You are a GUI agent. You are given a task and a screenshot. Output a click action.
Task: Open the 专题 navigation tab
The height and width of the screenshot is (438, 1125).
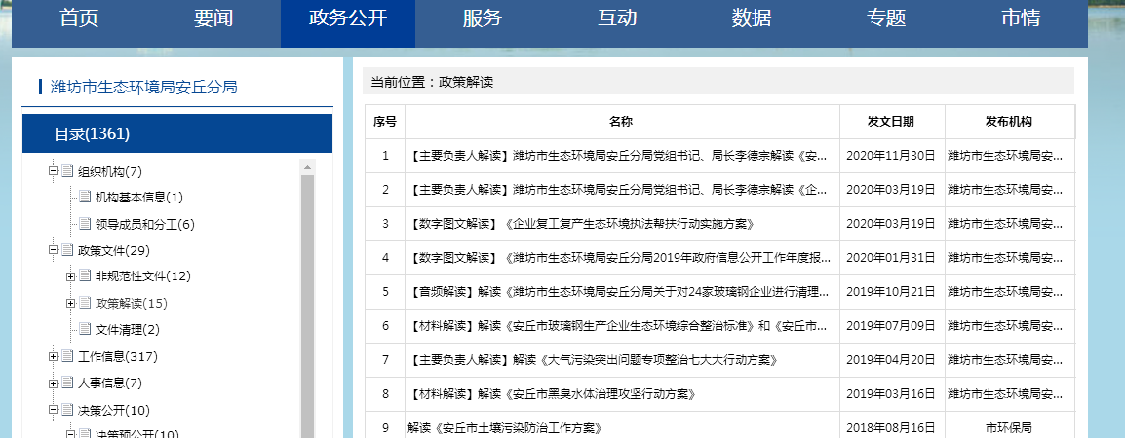coord(886,18)
